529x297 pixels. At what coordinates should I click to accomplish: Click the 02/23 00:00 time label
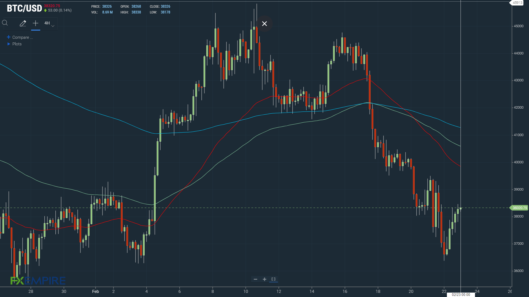click(461, 295)
